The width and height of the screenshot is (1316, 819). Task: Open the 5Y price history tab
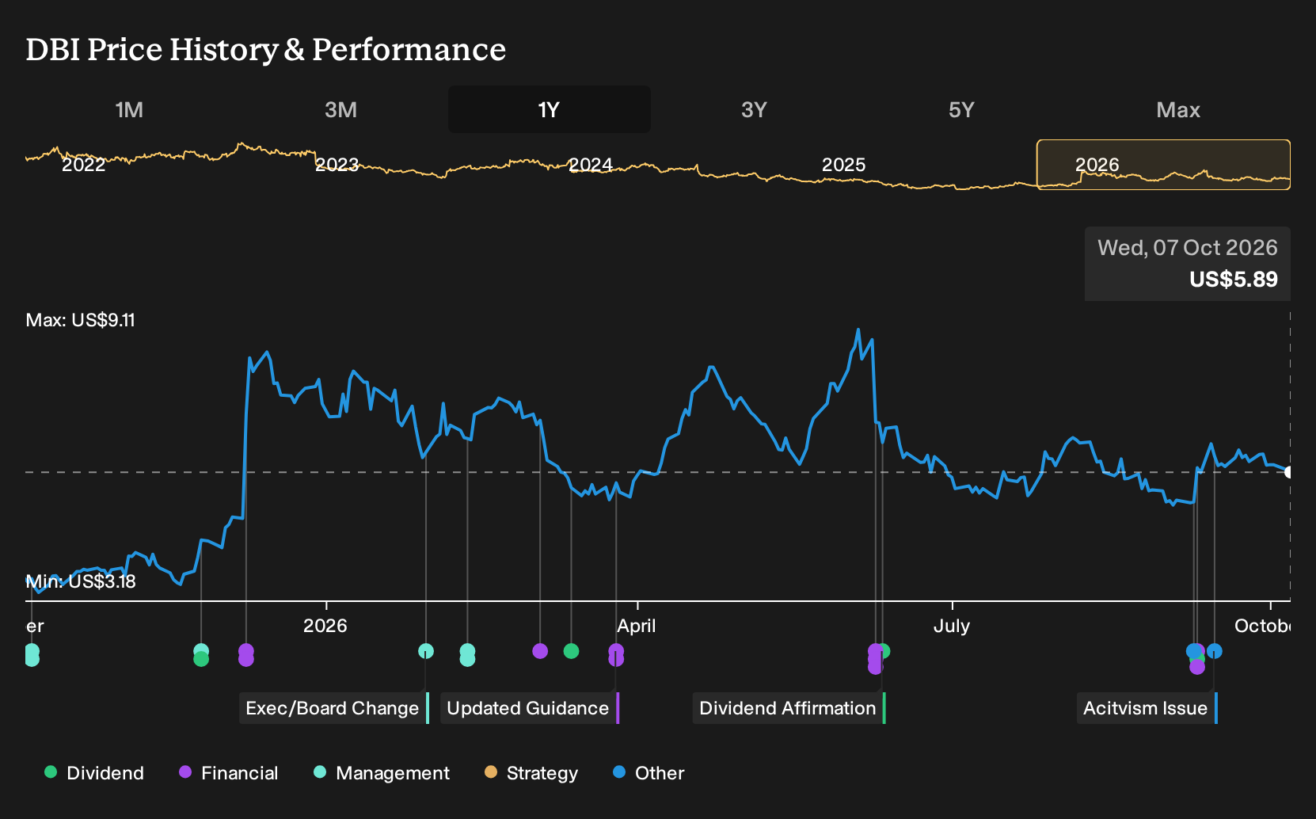point(961,109)
